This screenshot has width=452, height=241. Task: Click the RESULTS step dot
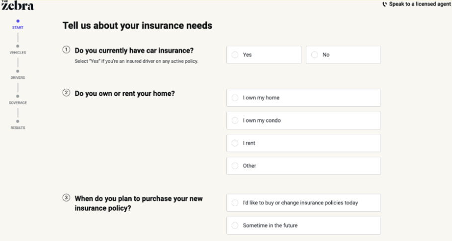pos(18,121)
